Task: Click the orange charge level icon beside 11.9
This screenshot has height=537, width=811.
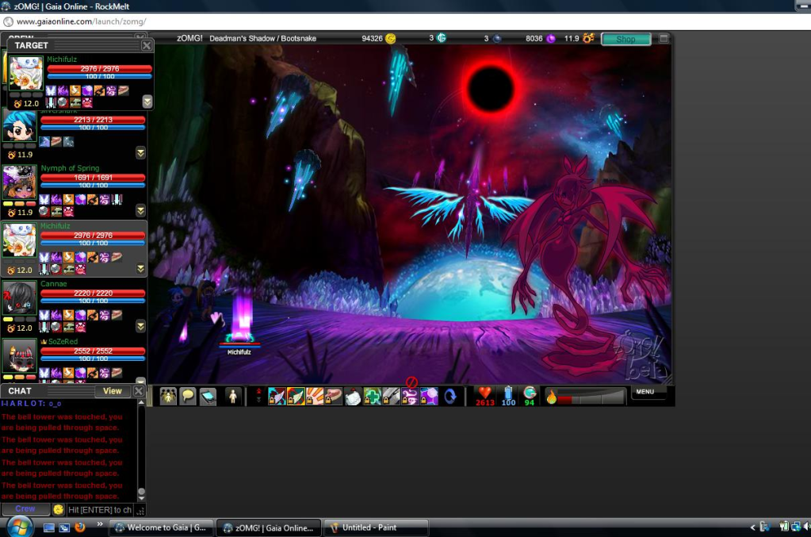Action: tap(588, 38)
